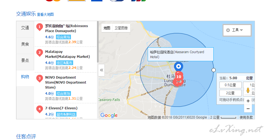Click the blue hotel location pin on map

click(178, 67)
